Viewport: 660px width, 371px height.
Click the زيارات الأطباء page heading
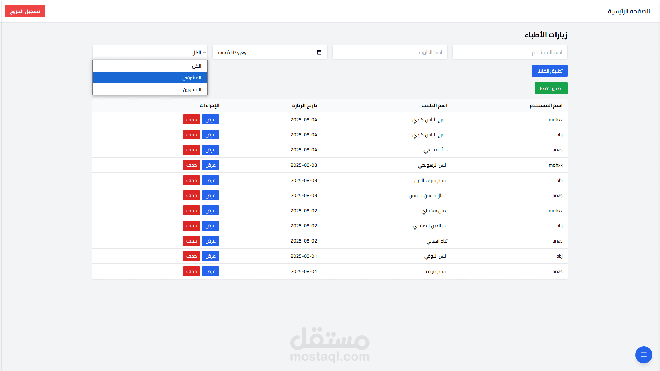[x=546, y=35]
